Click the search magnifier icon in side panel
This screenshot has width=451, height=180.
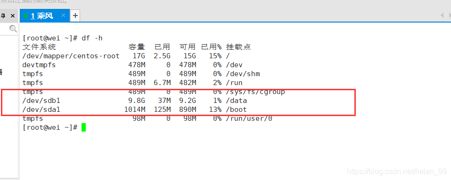click(13, 29)
